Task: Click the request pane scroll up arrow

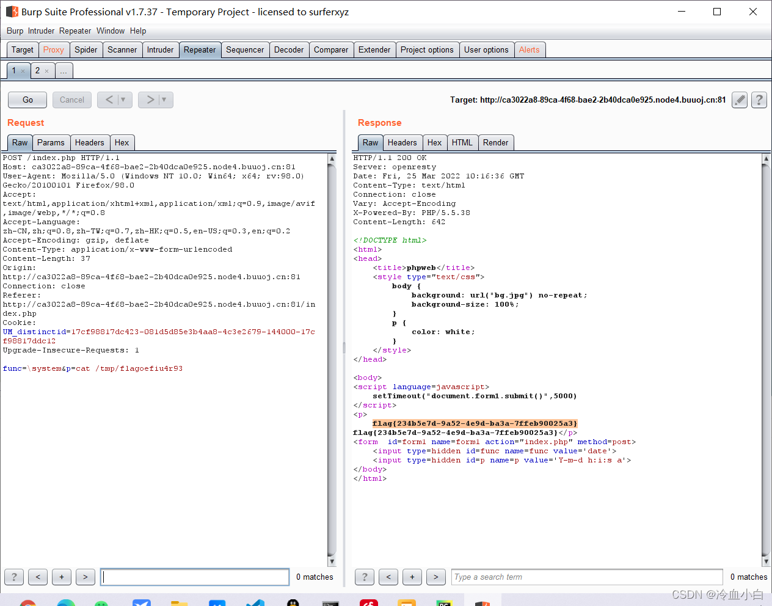Action: click(332, 158)
